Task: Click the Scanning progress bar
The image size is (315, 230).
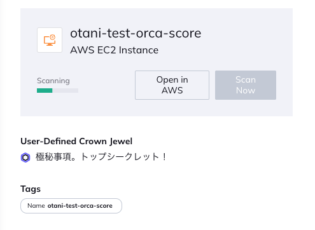Action: coord(57,91)
